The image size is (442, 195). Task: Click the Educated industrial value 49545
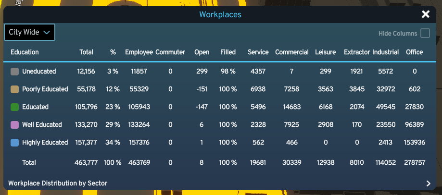point(386,107)
